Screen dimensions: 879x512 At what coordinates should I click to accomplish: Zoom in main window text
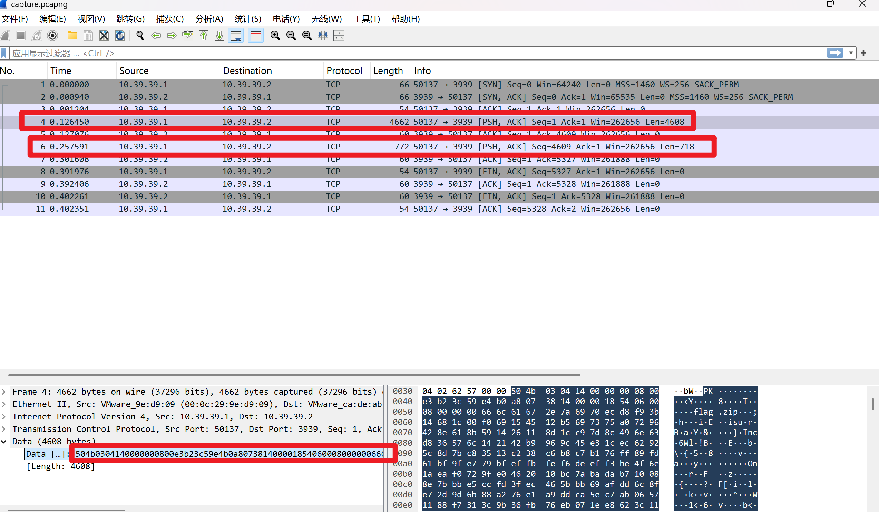pos(275,36)
